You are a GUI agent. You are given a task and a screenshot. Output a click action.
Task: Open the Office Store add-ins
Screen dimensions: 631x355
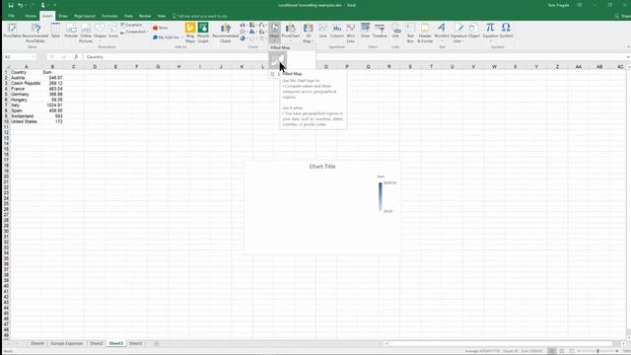(x=161, y=28)
